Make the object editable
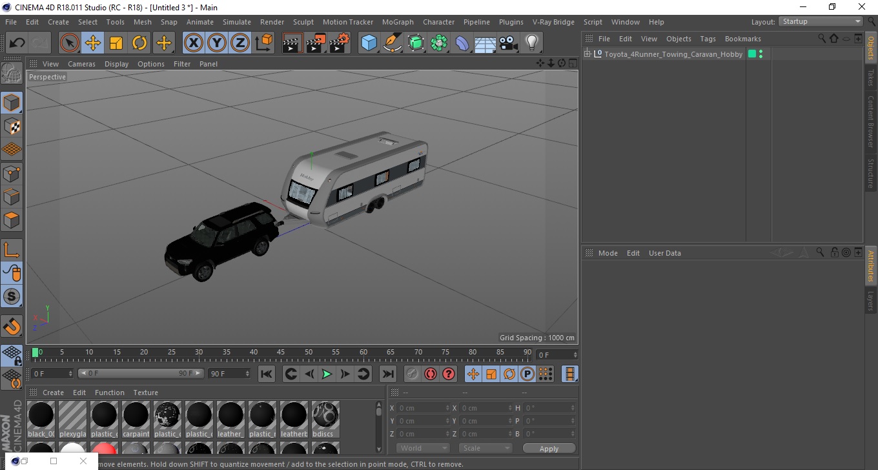Image resolution: width=878 pixels, height=470 pixels. click(x=12, y=74)
